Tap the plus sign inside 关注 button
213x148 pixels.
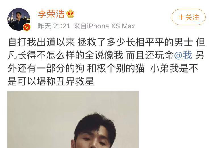point(181,17)
